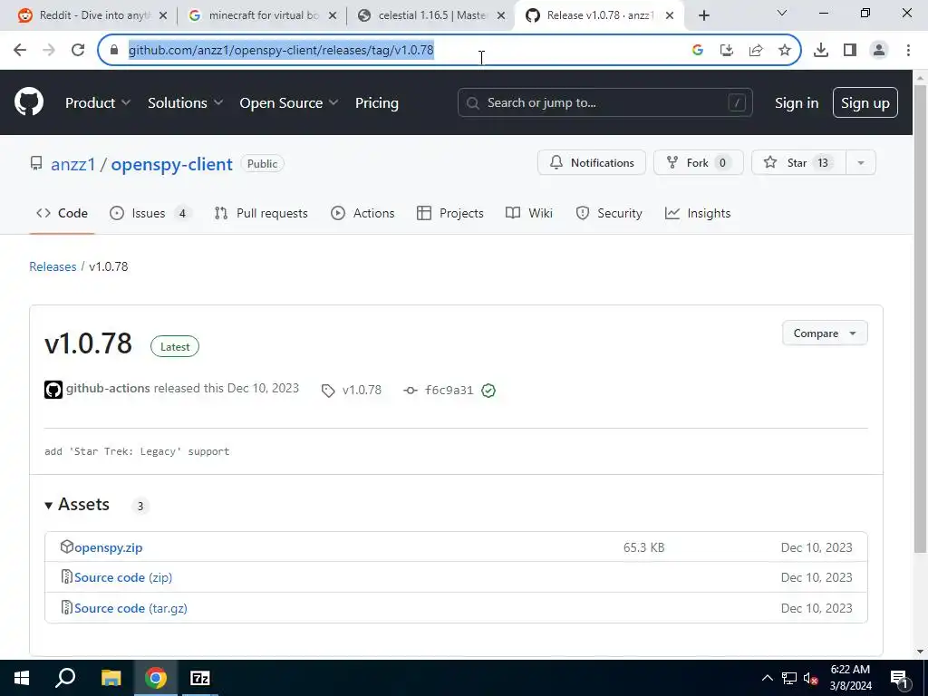Expand the Product menu

click(98, 103)
